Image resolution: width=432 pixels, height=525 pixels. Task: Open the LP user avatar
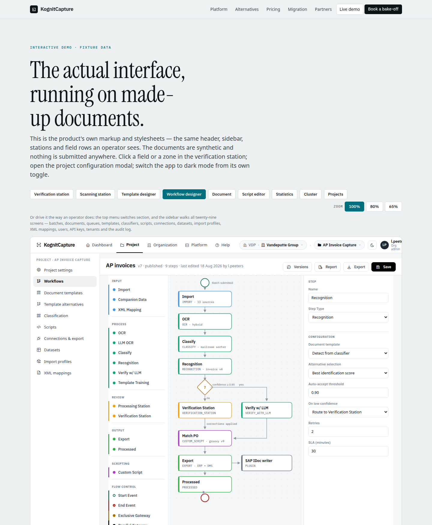(384, 245)
